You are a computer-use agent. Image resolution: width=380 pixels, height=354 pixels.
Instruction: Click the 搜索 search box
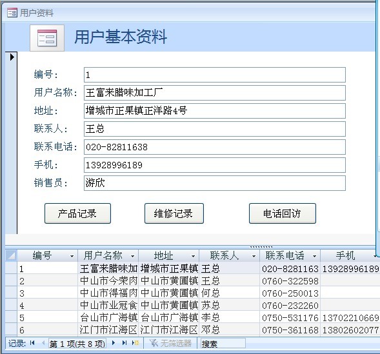223,343
